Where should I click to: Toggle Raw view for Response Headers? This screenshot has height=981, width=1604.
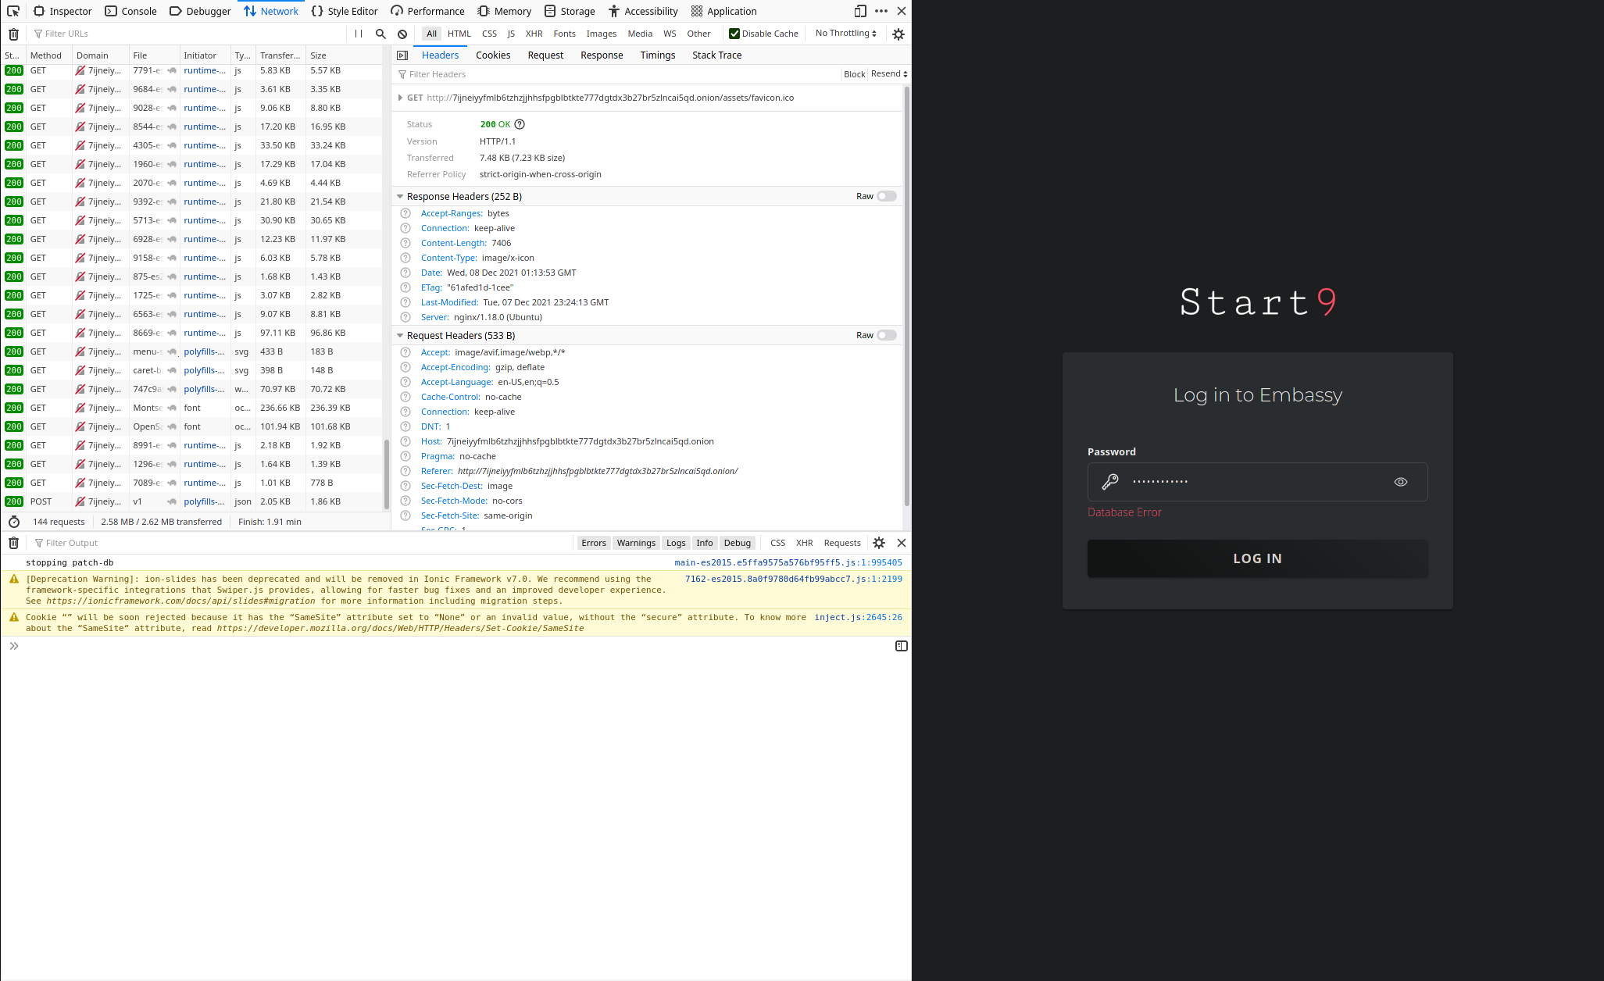tap(886, 196)
